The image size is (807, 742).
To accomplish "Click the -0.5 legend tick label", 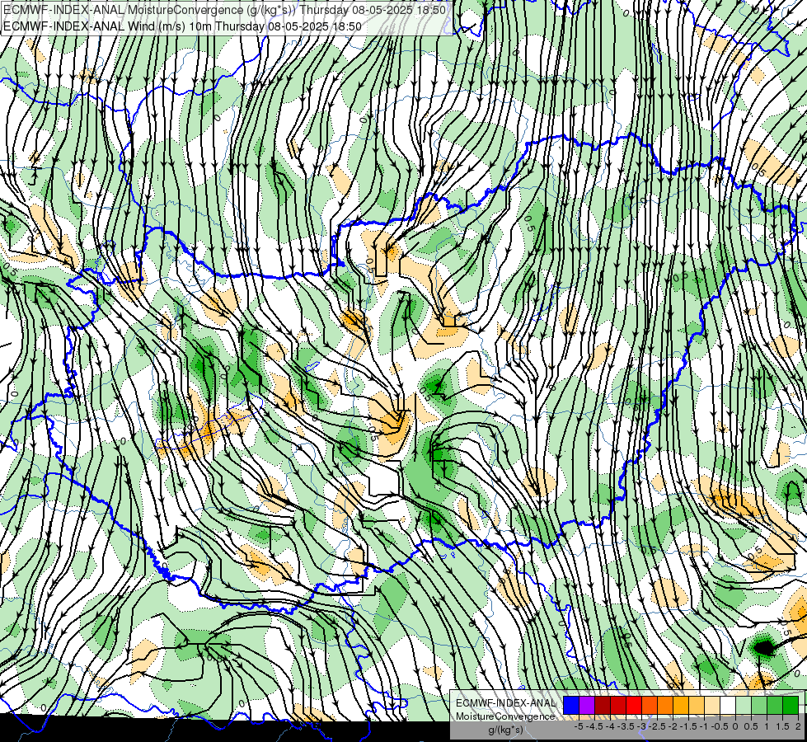I will pos(720,726).
